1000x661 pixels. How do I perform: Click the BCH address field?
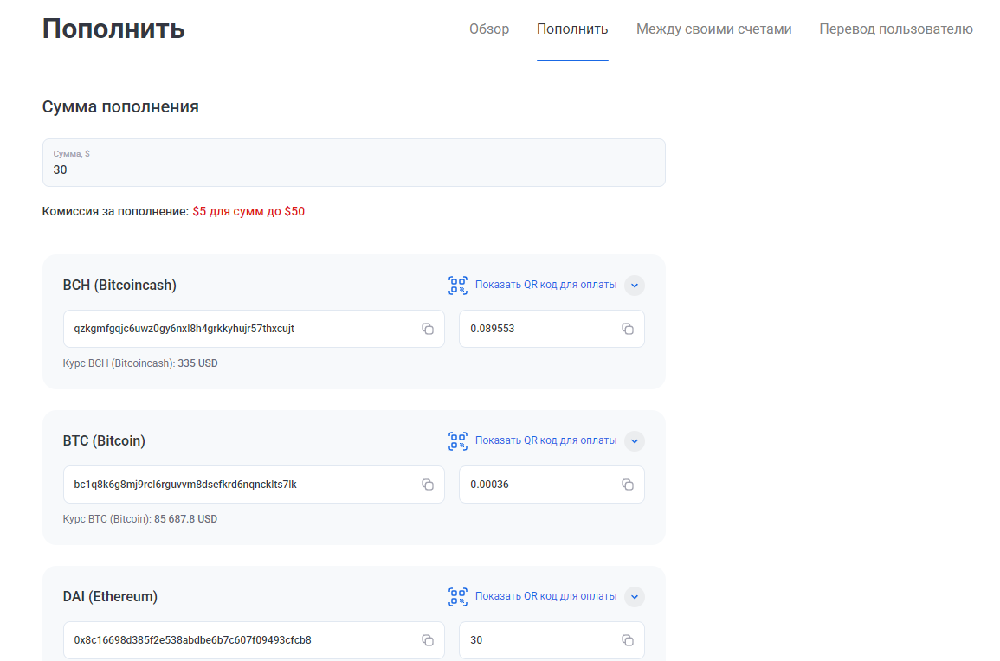[254, 329]
